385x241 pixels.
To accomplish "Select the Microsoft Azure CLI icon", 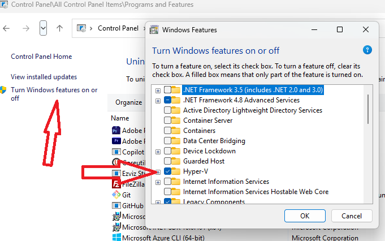I will [116, 238].
